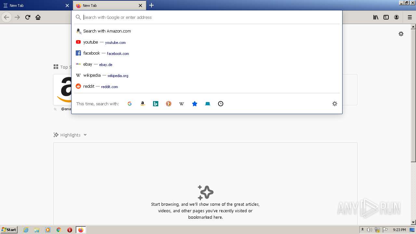
Task: Open the Library icon in toolbar
Action: pos(376,17)
